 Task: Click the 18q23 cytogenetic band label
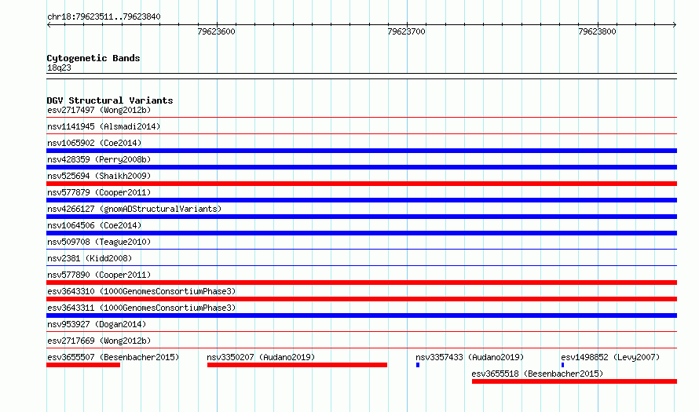click(59, 67)
